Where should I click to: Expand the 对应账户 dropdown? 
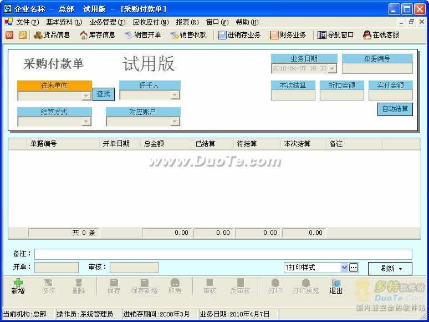175,122
